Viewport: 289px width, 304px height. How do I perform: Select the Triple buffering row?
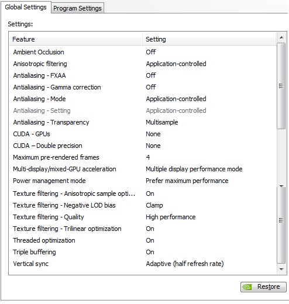point(143,252)
